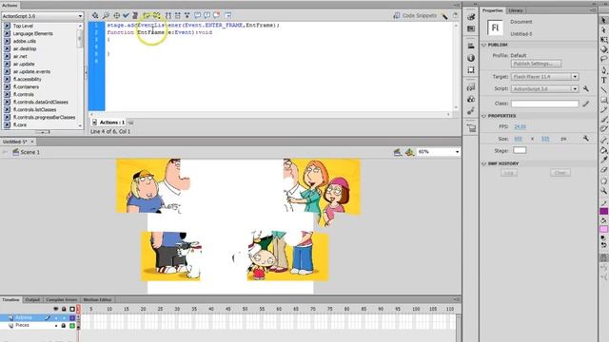The image size is (609, 342).
Task: Click Collapse between braces icon
Action: (168, 15)
